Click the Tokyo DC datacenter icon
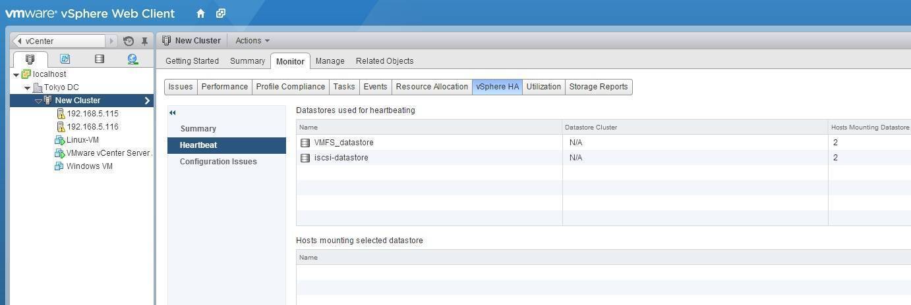Screen dimensions: 911x305 (38, 87)
